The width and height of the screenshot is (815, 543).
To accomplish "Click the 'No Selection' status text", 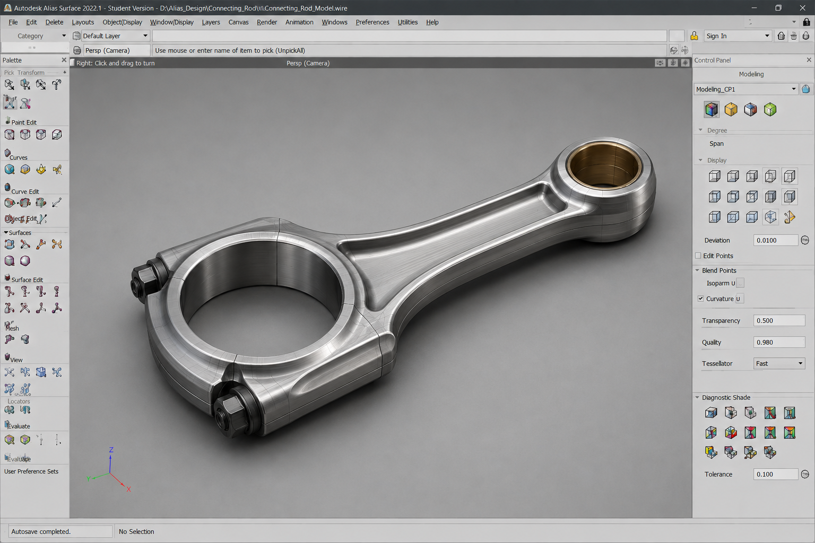I will [x=136, y=531].
